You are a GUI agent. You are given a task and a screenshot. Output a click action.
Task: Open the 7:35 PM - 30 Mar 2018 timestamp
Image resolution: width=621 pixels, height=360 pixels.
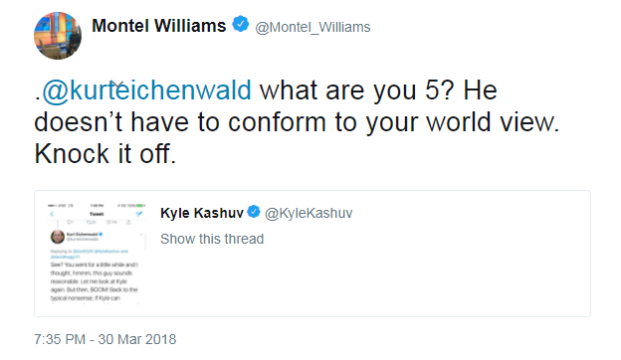click(x=104, y=339)
